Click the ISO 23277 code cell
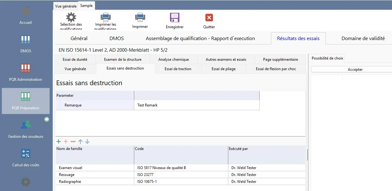 181,175
